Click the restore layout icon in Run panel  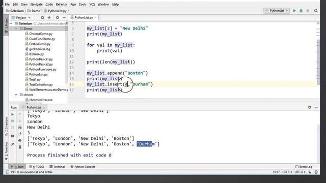pos(12,136)
